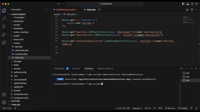Open the Extensions view

(4, 43)
